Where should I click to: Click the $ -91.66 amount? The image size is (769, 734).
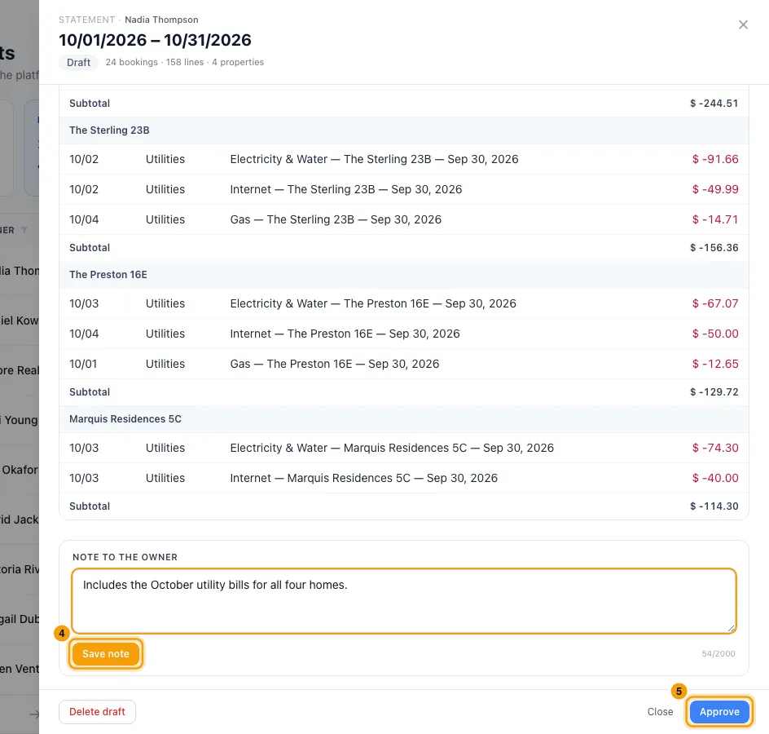pyautogui.click(x=715, y=159)
